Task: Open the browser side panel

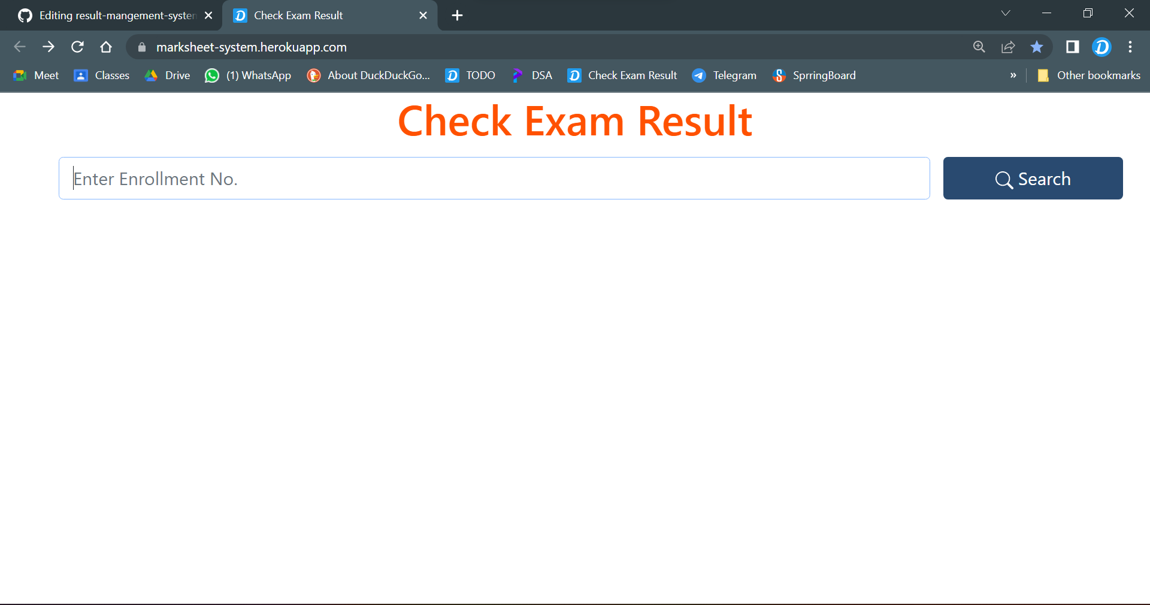Action: click(x=1072, y=47)
